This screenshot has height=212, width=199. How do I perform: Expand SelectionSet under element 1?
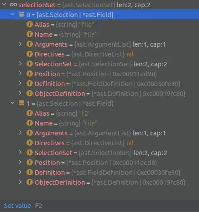pyautogui.click(x=20, y=152)
